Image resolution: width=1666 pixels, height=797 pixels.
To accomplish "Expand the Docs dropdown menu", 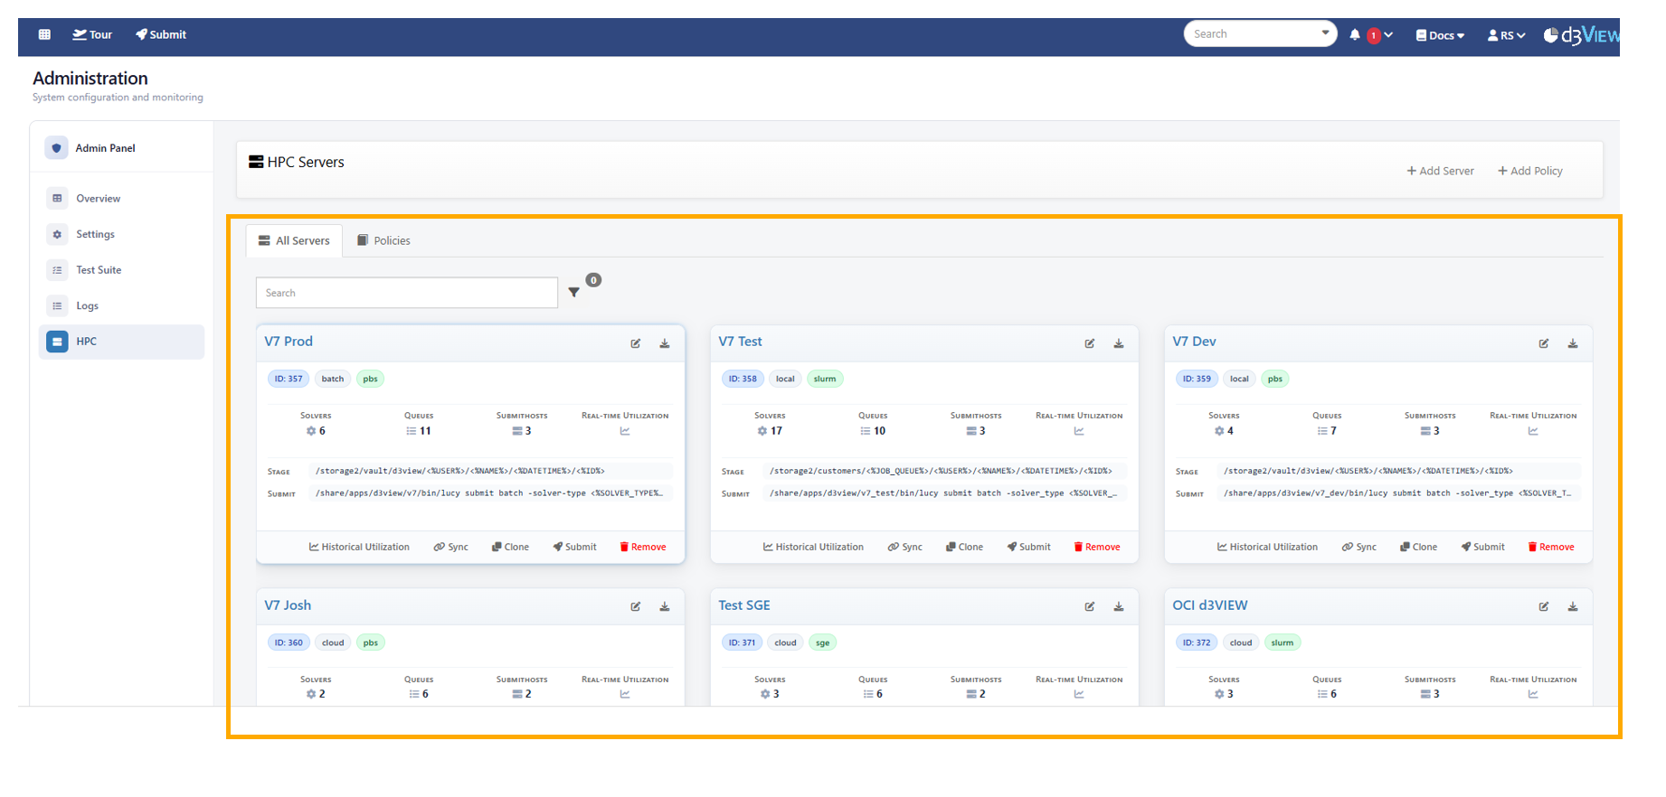I will (x=1440, y=35).
